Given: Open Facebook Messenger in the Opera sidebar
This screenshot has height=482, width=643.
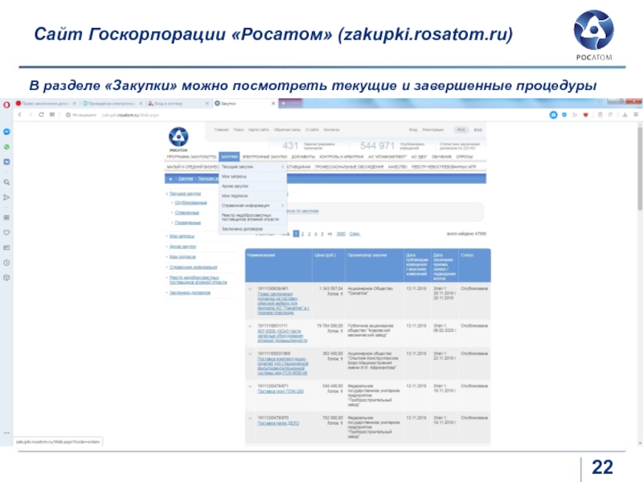Looking at the screenshot, I should tap(6, 132).
